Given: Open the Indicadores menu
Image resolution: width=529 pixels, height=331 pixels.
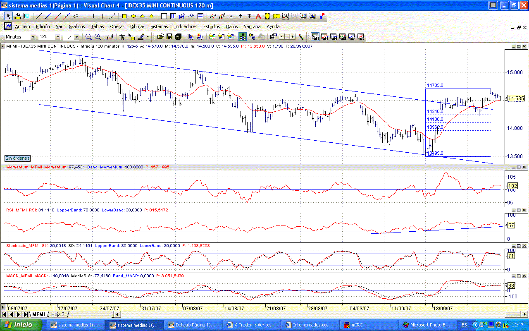Looking at the screenshot, I should pyautogui.click(x=186, y=26).
